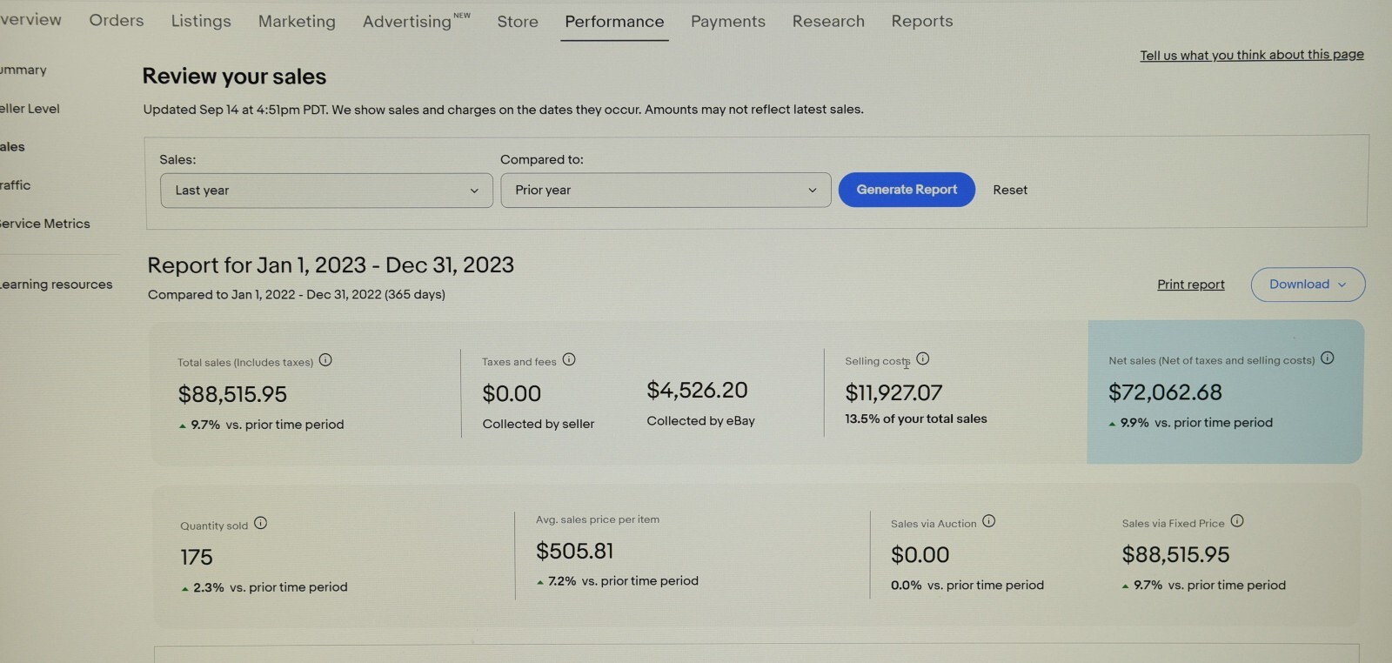Open info icon next to Quantity sold
Viewport: 1392px width, 663px height.
click(260, 523)
